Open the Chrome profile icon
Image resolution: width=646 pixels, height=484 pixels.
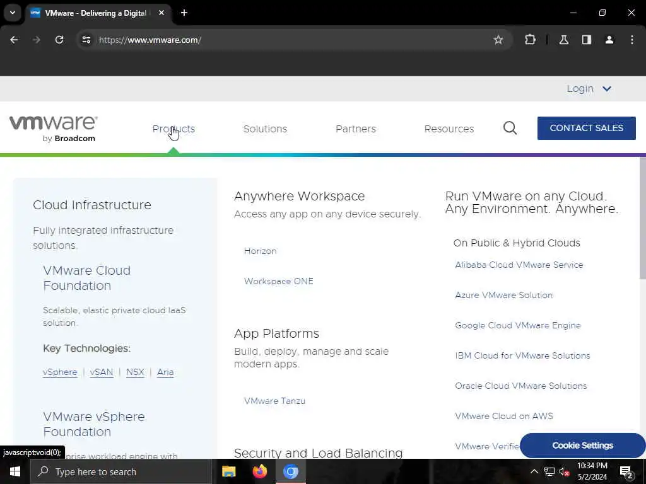point(609,40)
